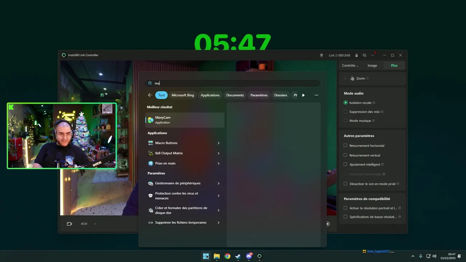Viewport: 466px width, 262px height.
Task: Expand the 8x8 Output Matrix result chevron
Action: click(218, 153)
